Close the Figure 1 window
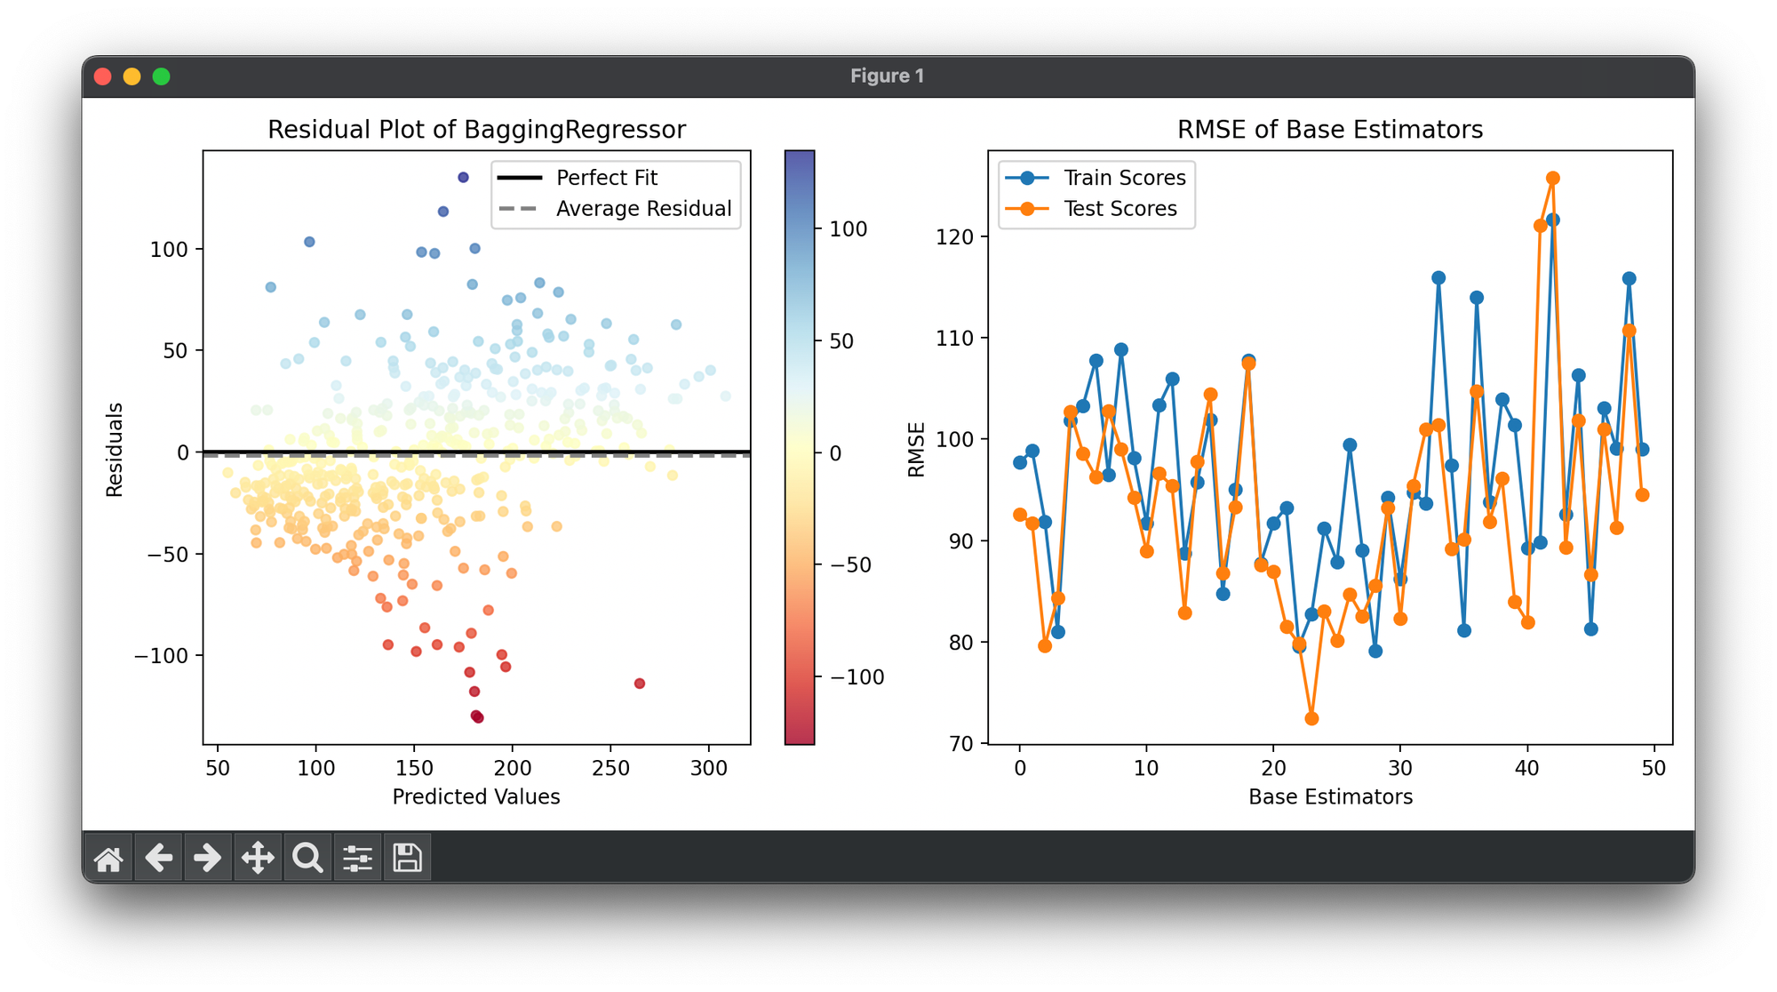 [103, 76]
